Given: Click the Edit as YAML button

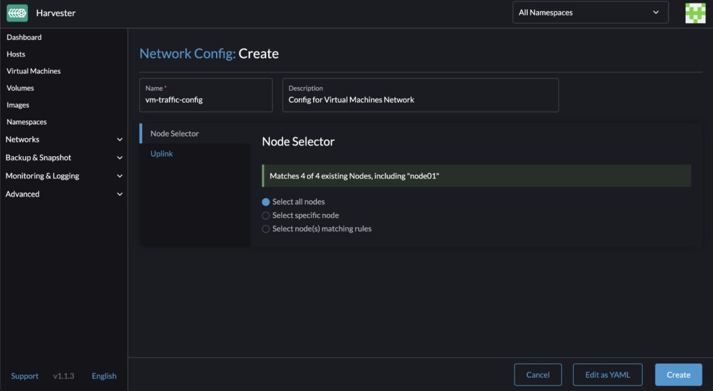Looking at the screenshot, I should 607,375.
